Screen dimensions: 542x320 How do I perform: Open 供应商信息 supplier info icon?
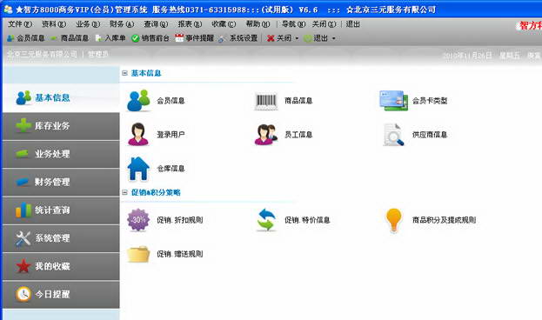coord(393,135)
